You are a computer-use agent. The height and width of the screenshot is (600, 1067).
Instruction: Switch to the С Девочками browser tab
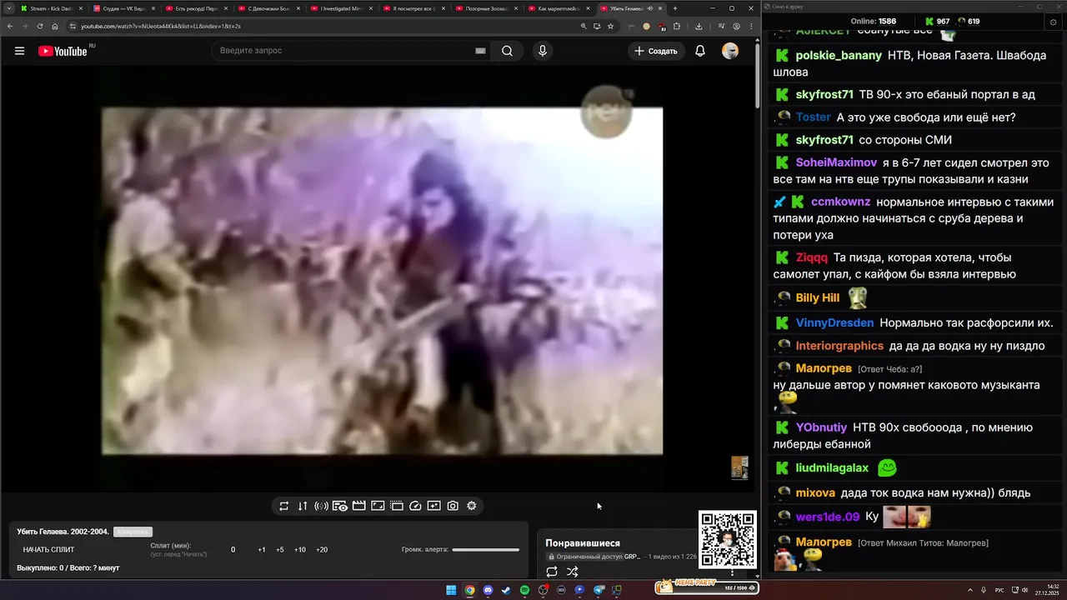(x=270, y=8)
